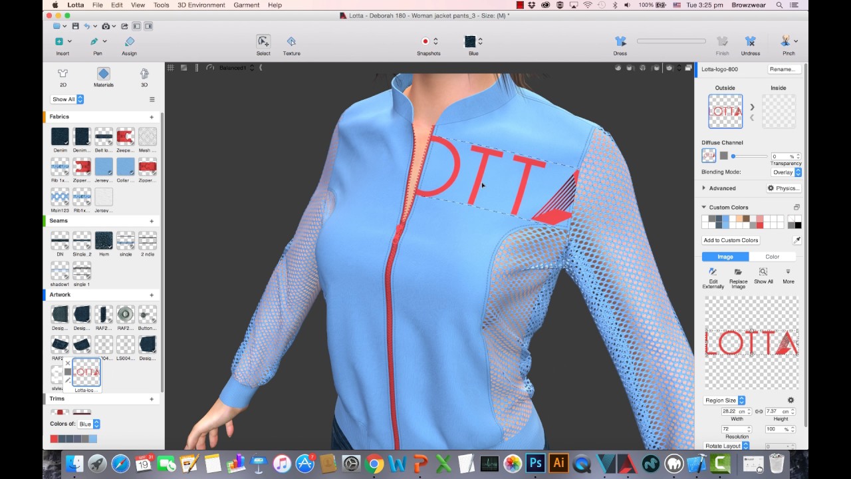Image resolution: width=851 pixels, height=479 pixels.
Task: Toggle the shading mode square in viewport toolbar
Action: coord(184,68)
